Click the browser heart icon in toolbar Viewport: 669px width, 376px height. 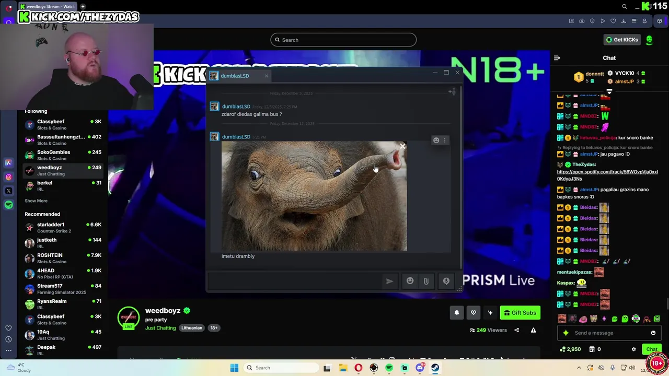coord(613,21)
